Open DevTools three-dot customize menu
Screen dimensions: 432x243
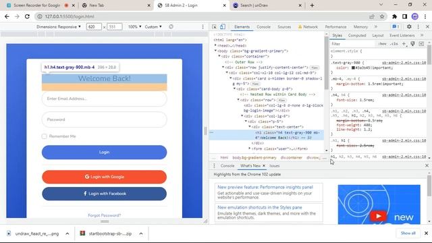pos(418,27)
